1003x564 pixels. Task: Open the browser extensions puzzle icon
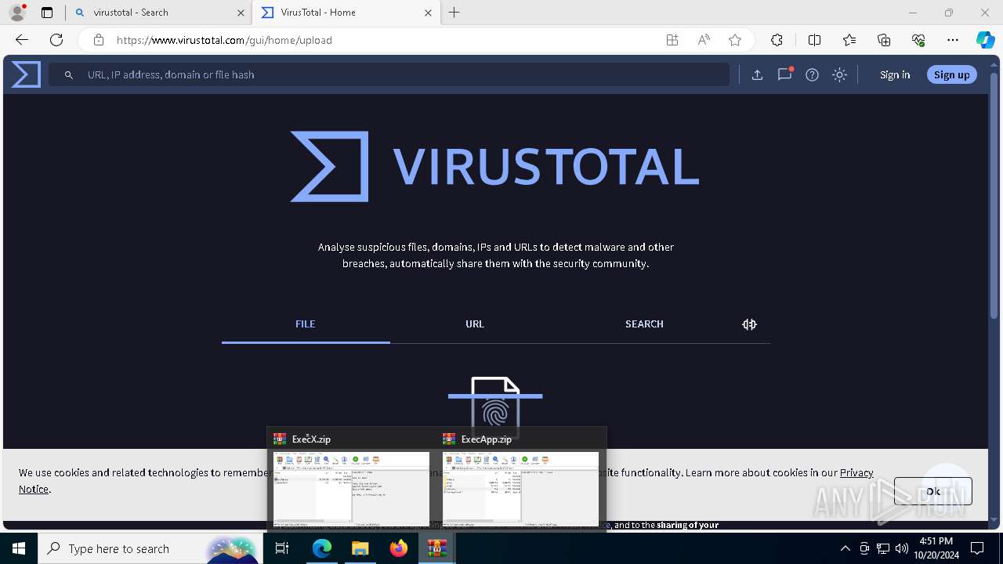pyautogui.click(x=777, y=40)
